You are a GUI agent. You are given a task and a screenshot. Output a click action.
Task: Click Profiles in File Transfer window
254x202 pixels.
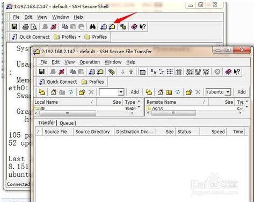coord(93,82)
